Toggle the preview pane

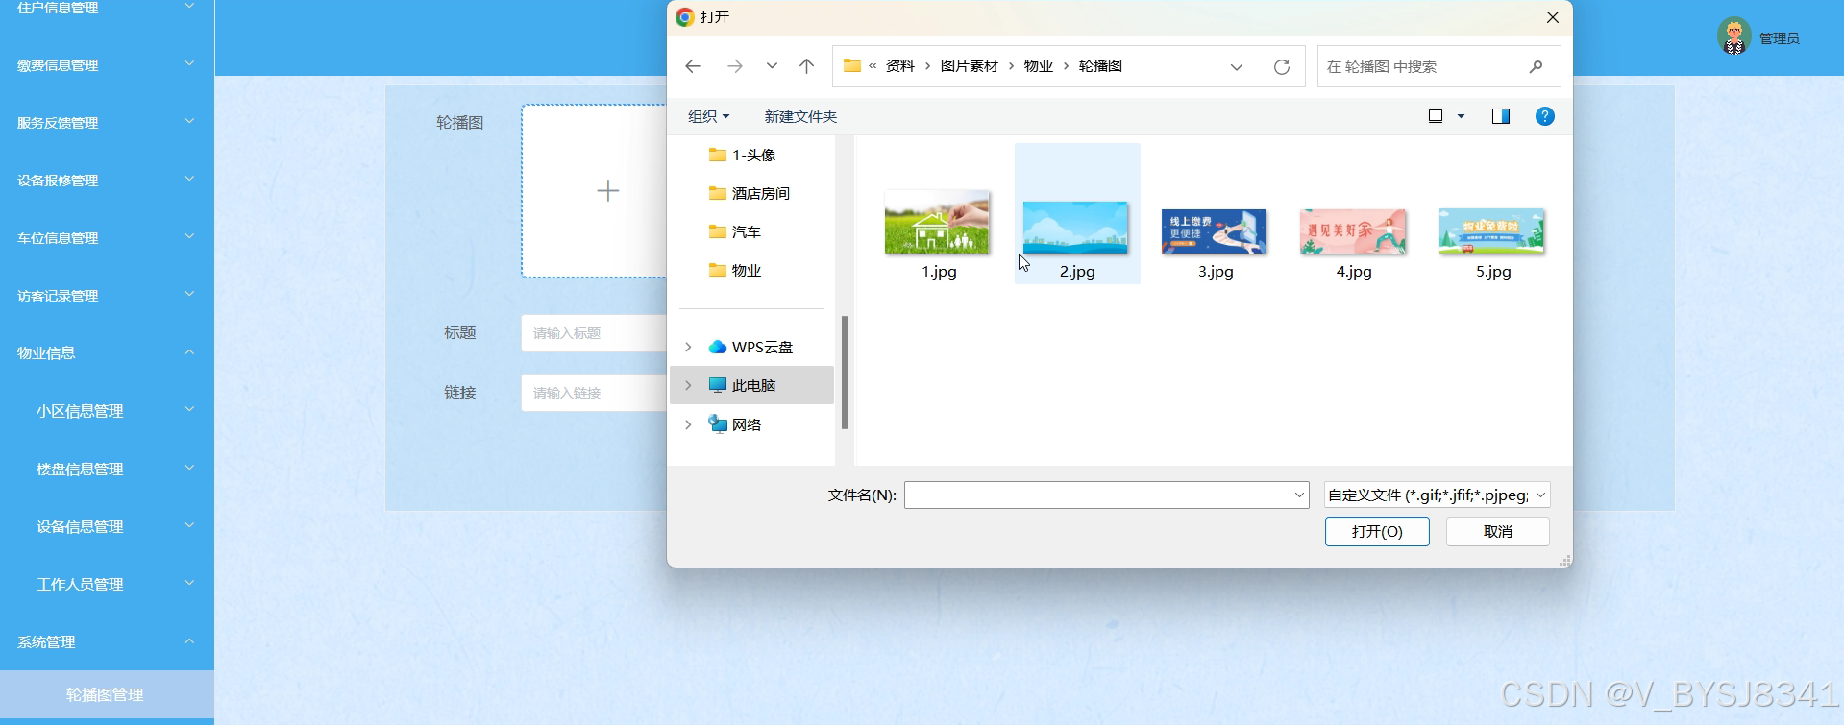click(1501, 116)
